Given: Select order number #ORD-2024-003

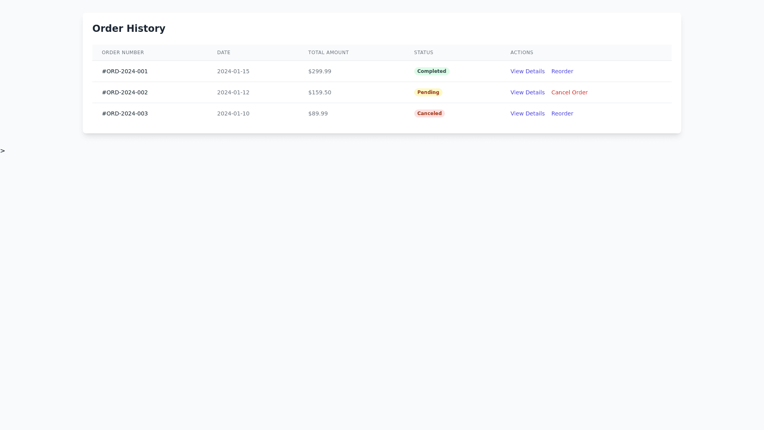Looking at the screenshot, I should point(125,113).
